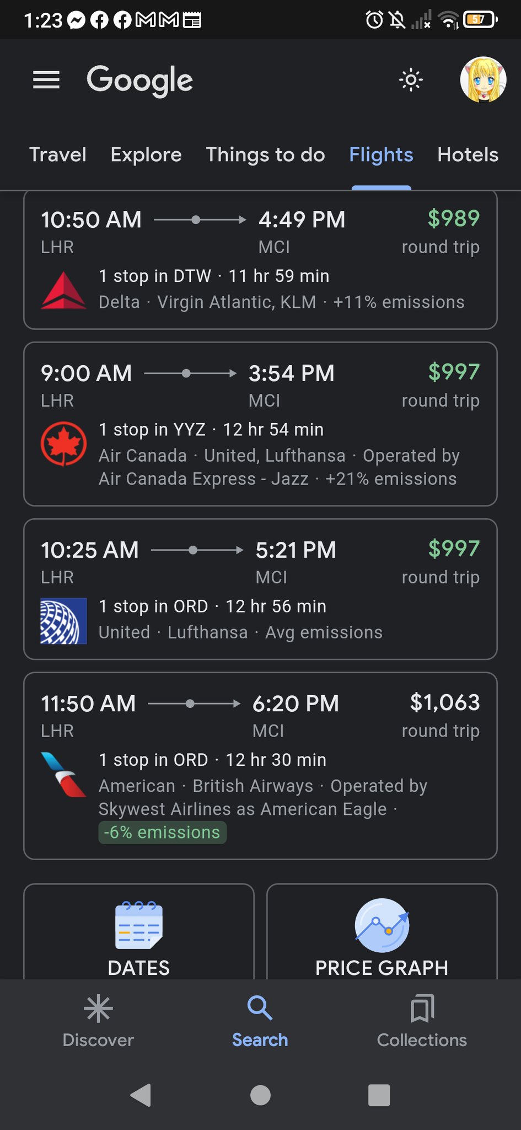
Task: Toggle light theme with the sun icon
Action: (411, 81)
